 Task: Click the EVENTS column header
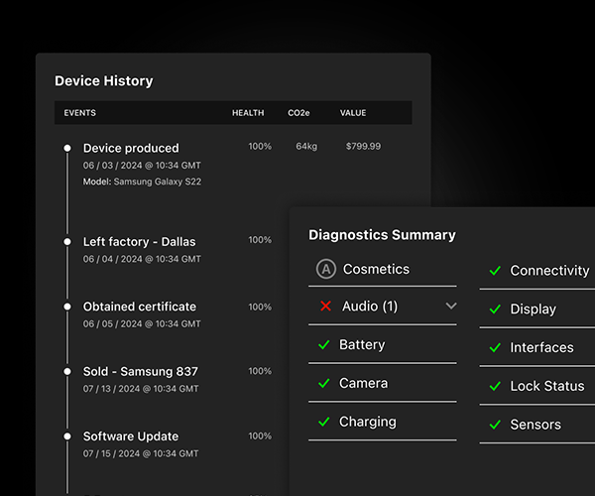(x=80, y=113)
